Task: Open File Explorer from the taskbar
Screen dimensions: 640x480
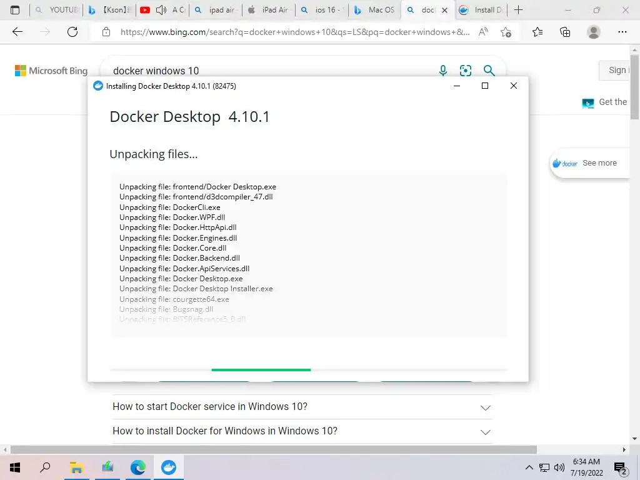Action: 76,467
